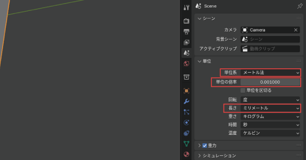Click the 背景シーン field

click(x=270, y=39)
